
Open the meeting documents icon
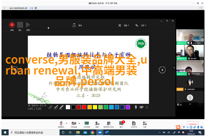(134, 123)
